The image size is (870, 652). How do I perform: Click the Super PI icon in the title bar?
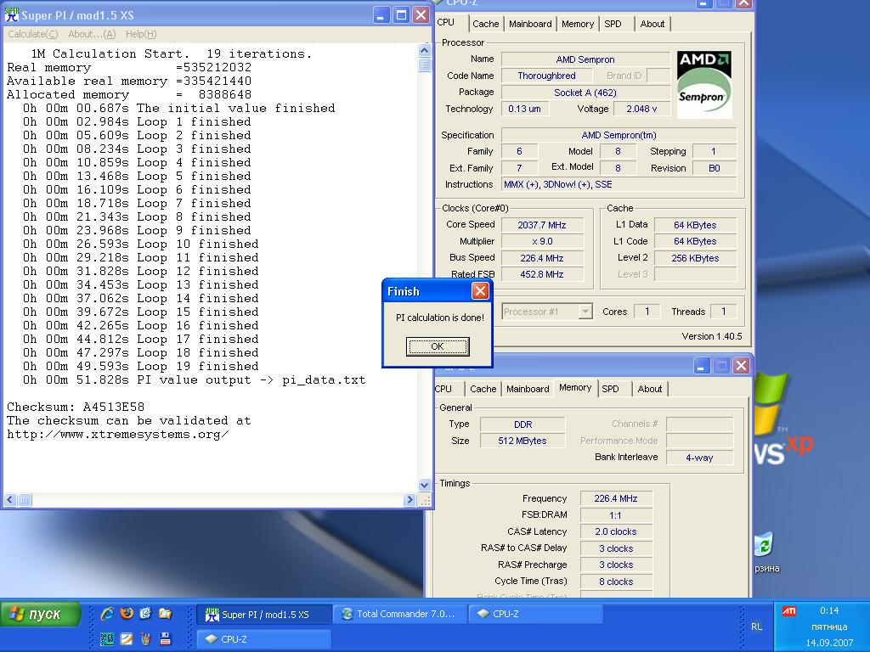pyautogui.click(x=11, y=14)
